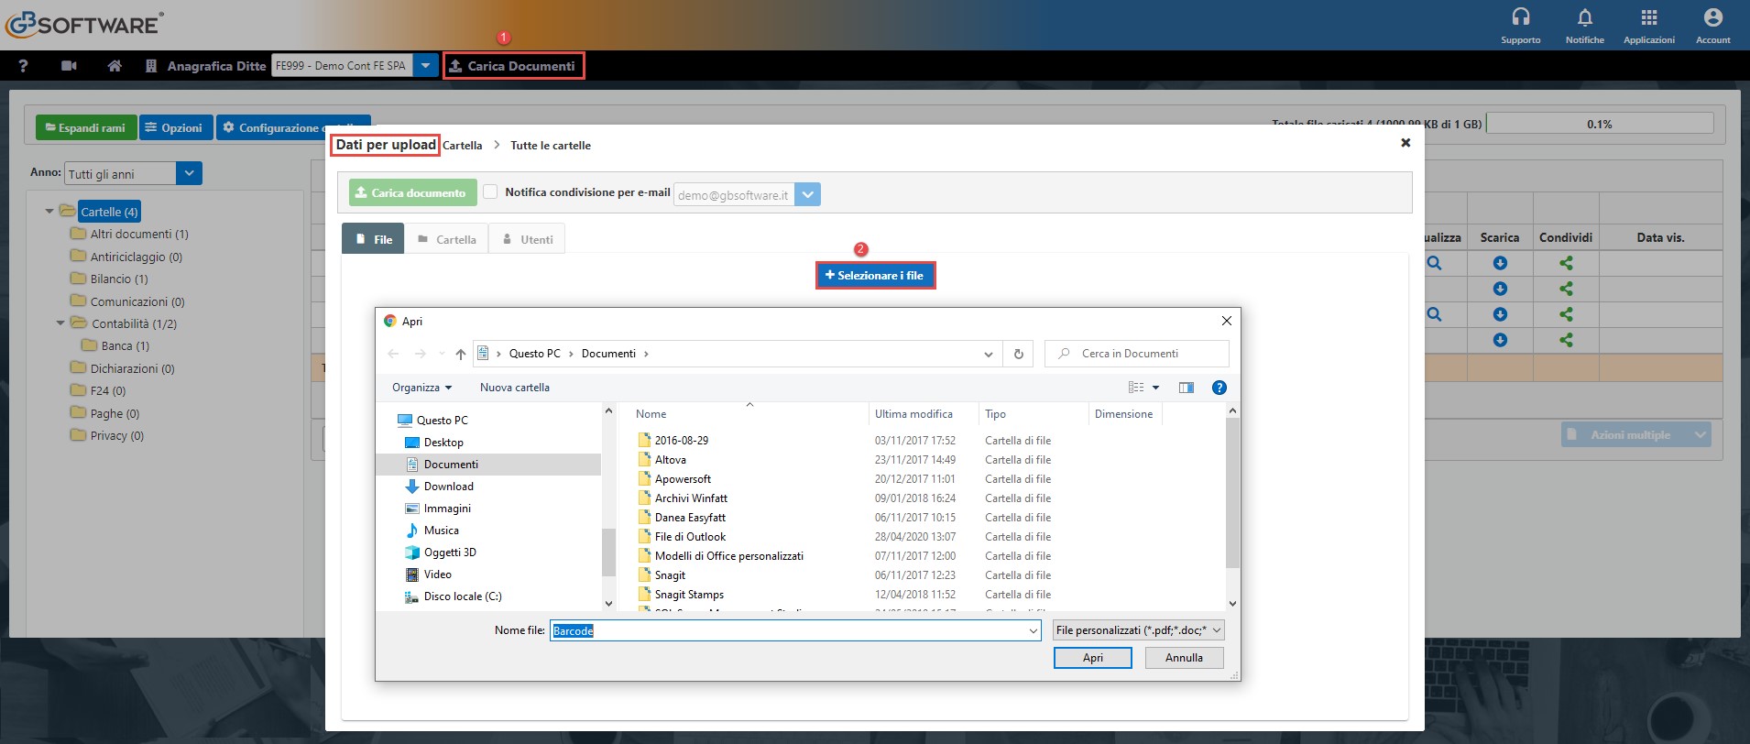Click the Nome file input field
This screenshot has height=744, width=1750.
[794, 630]
